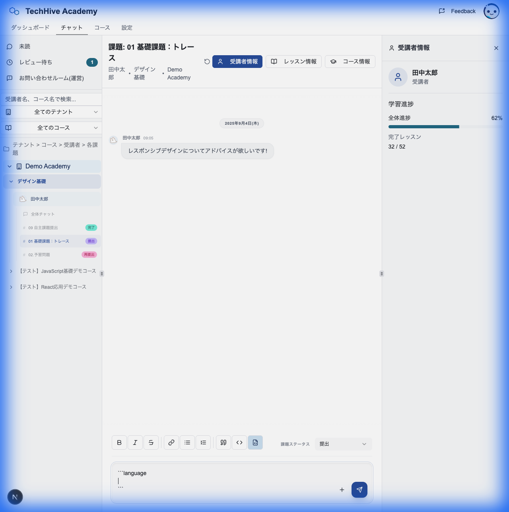Click the レビュー待ち count badge 1
The image size is (509, 512).
coord(92,62)
